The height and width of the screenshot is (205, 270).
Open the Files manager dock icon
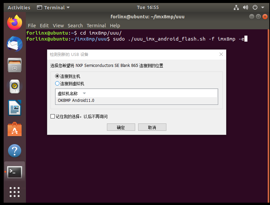tap(15, 65)
